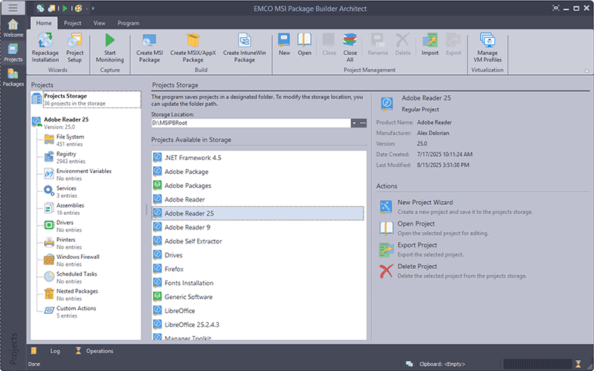Collapse the ribbon with the chevron
The width and height of the screenshot is (594, 371).
point(586,70)
